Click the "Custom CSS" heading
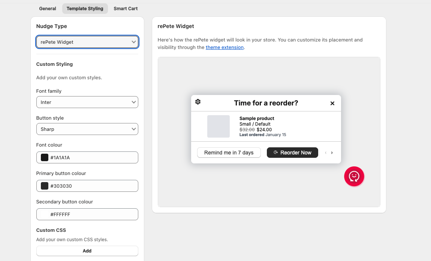The image size is (431, 261). (51, 230)
